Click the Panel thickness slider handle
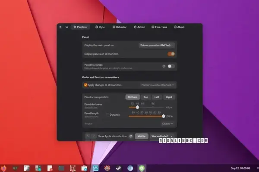This screenshot has height=172, width=259. pyautogui.click(x=137, y=107)
